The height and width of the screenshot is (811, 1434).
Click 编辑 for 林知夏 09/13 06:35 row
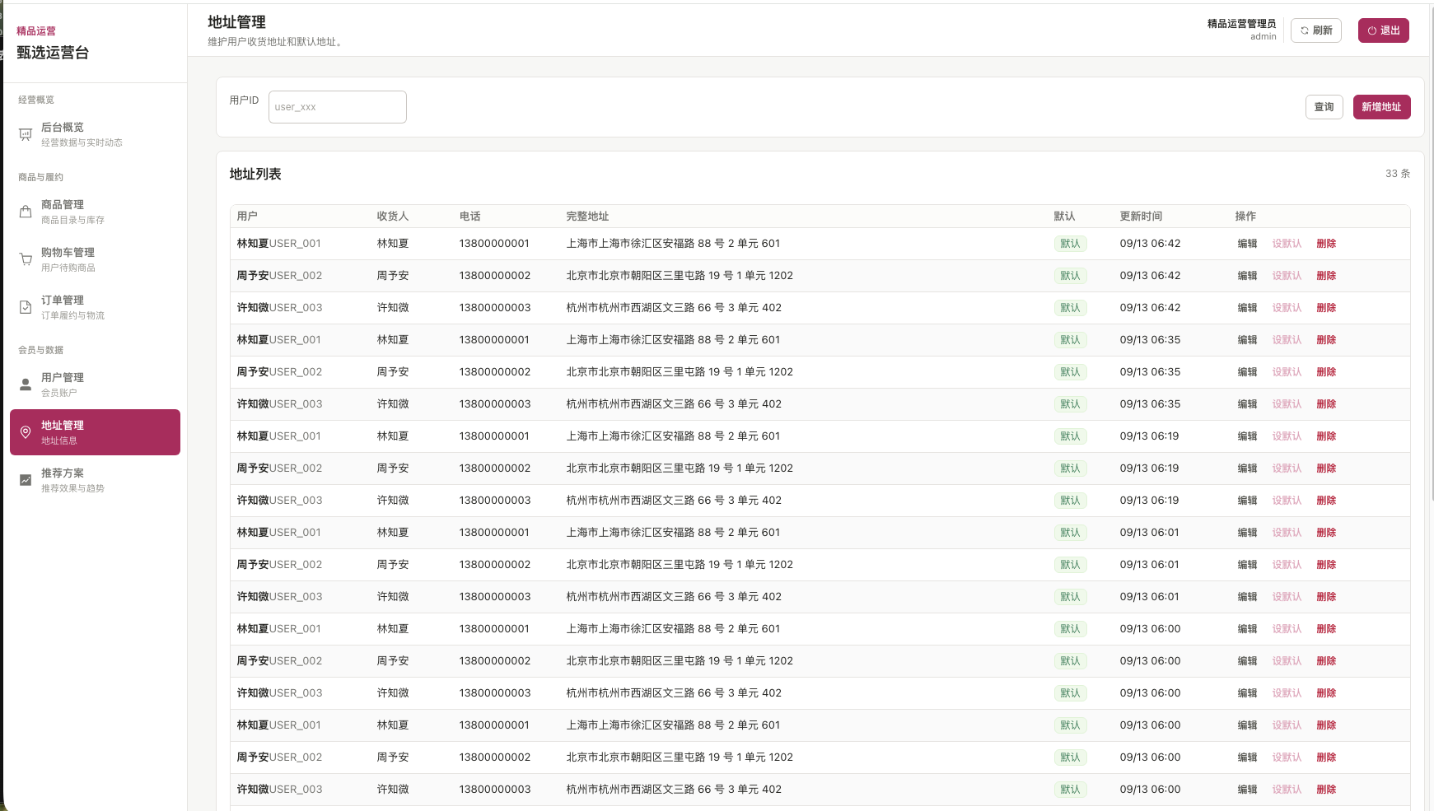(1247, 340)
